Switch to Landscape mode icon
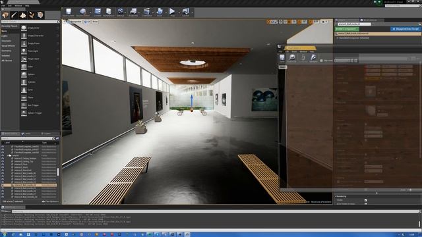 point(23,15)
